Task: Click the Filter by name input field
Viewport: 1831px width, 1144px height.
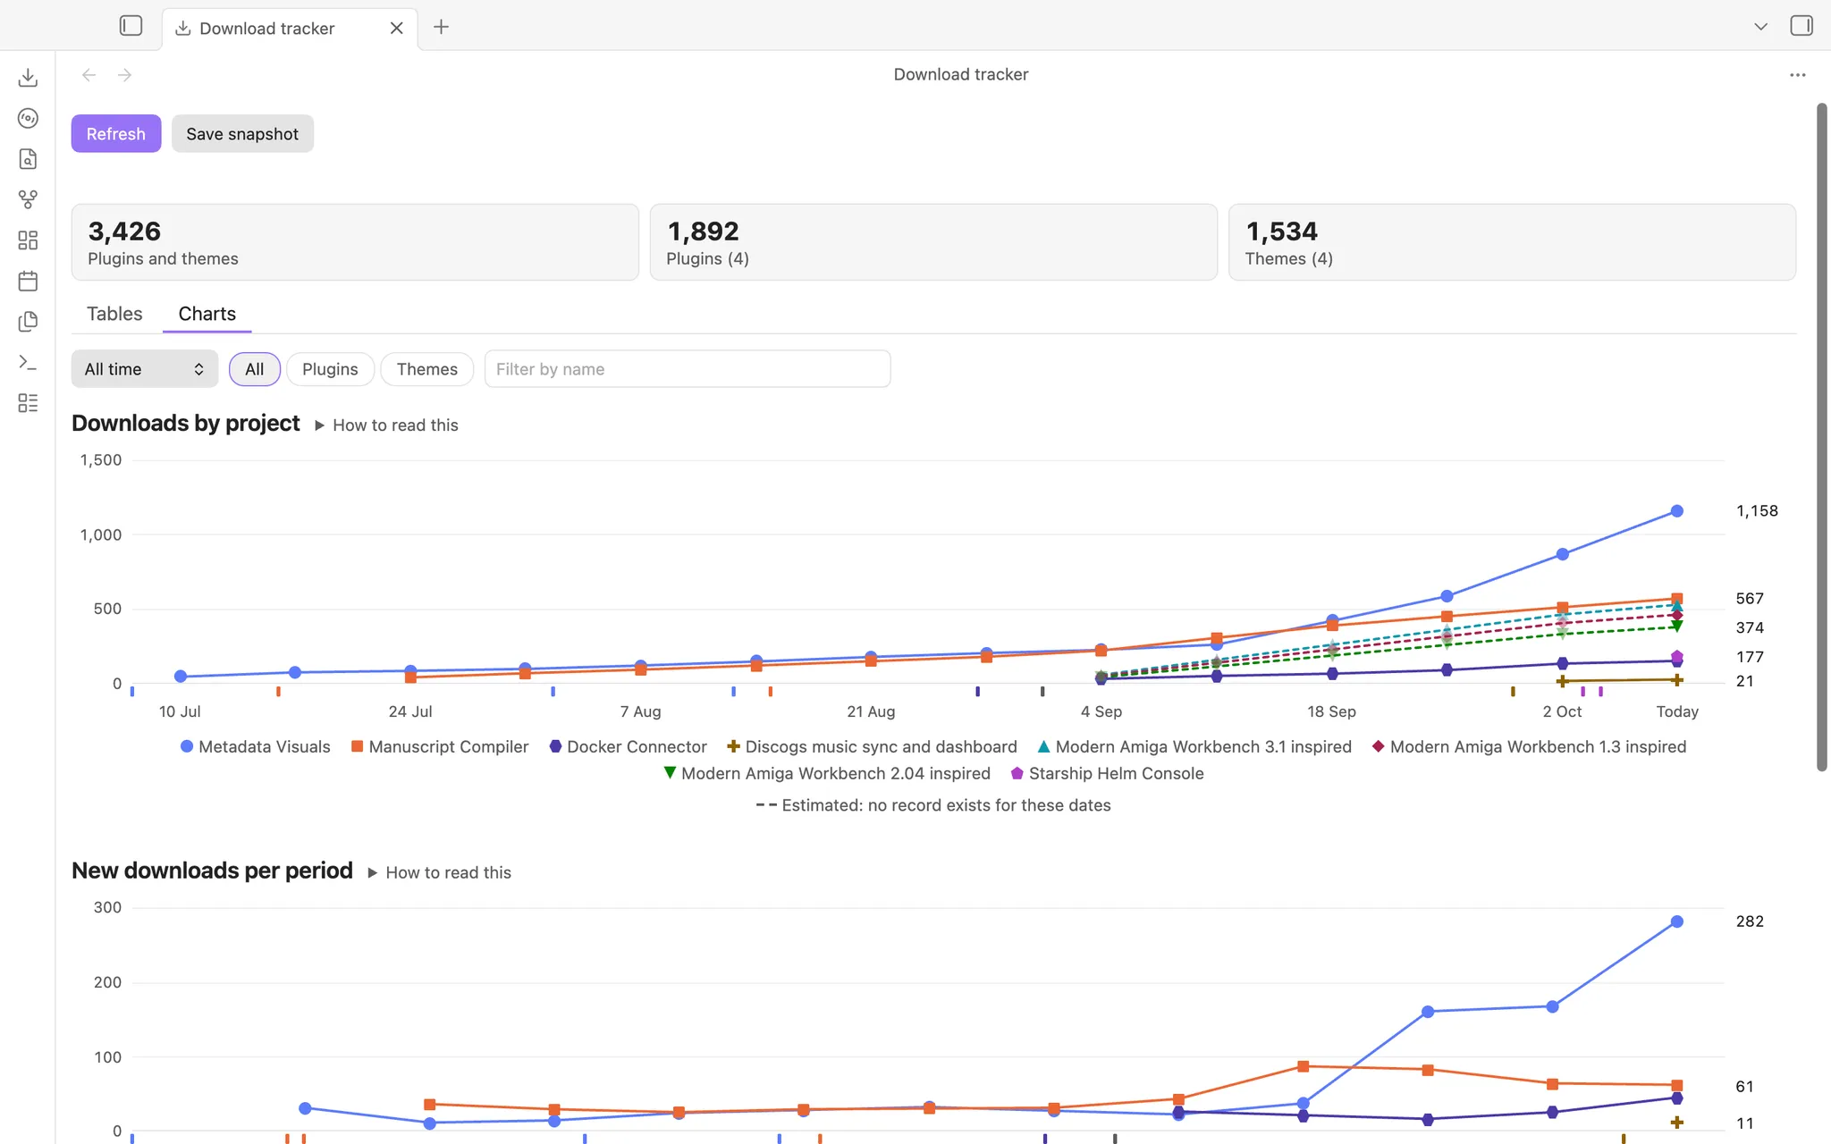Action: [688, 369]
